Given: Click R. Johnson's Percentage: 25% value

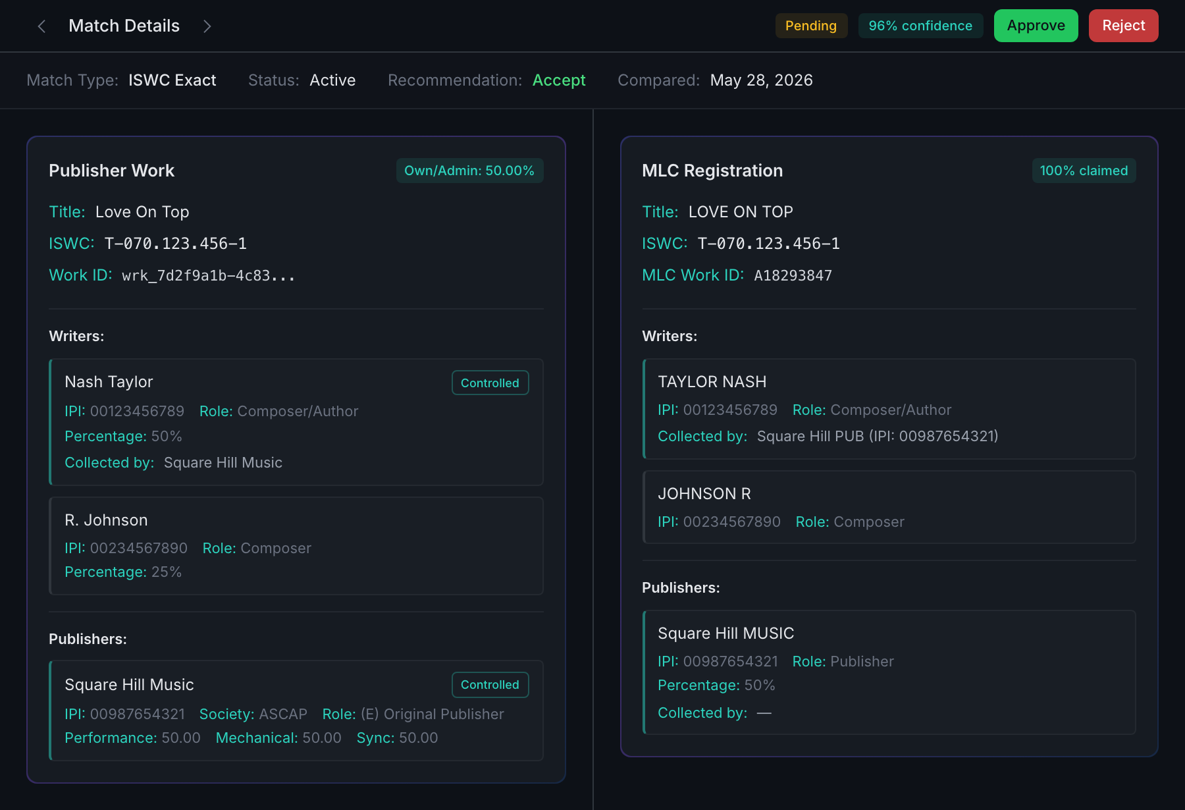Looking at the screenshot, I should [x=167, y=572].
